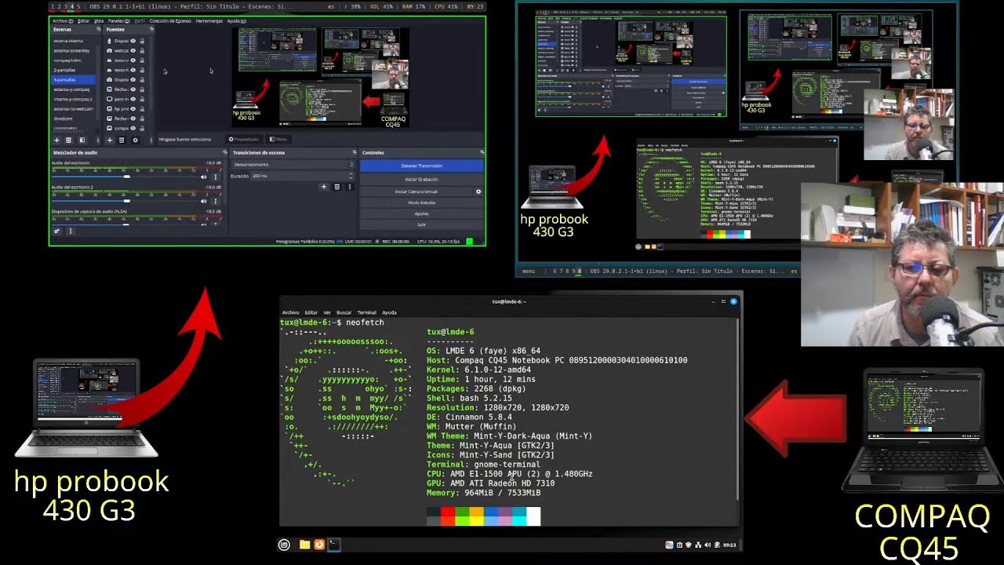Add a new scene with the plus icon in the Escenas panel
This screenshot has width=1004, height=565.
(x=56, y=140)
